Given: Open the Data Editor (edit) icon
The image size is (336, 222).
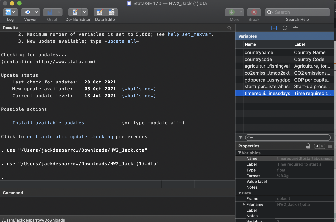Looking at the screenshot, I should tap(100, 12).
